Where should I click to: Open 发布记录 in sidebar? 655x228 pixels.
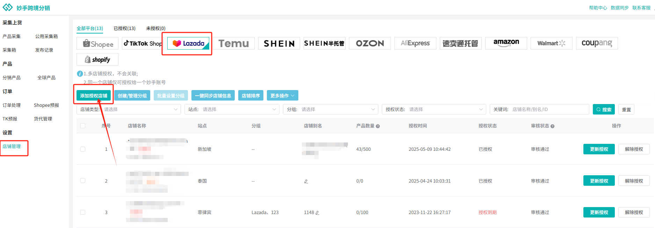click(44, 50)
